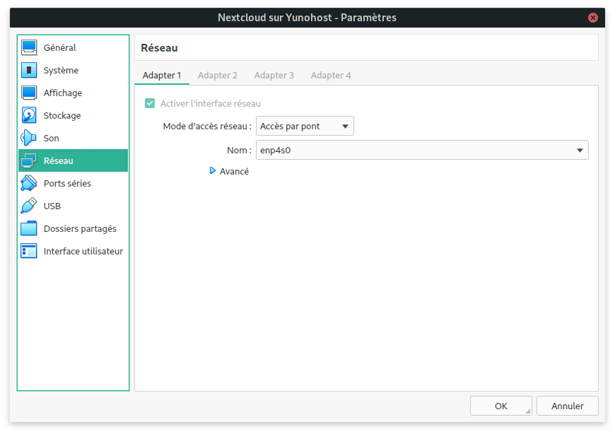
Task: Select the Système chip icon
Action: (29, 70)
